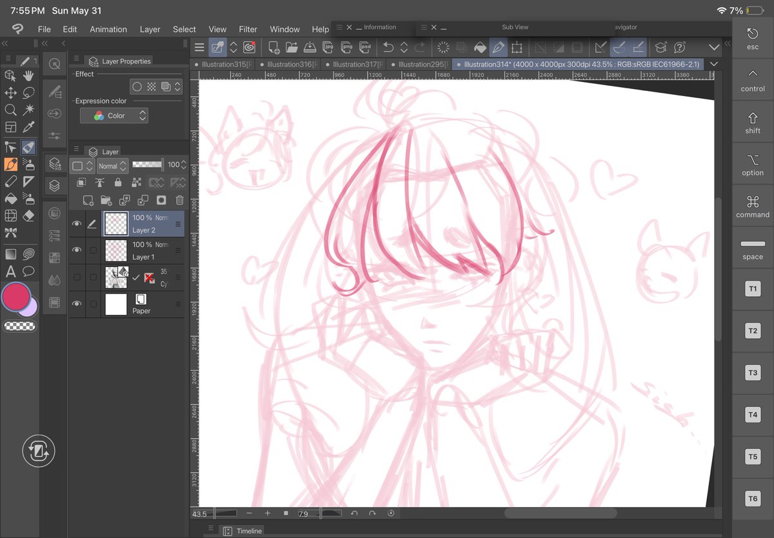Select the Eraser tool

28,215
